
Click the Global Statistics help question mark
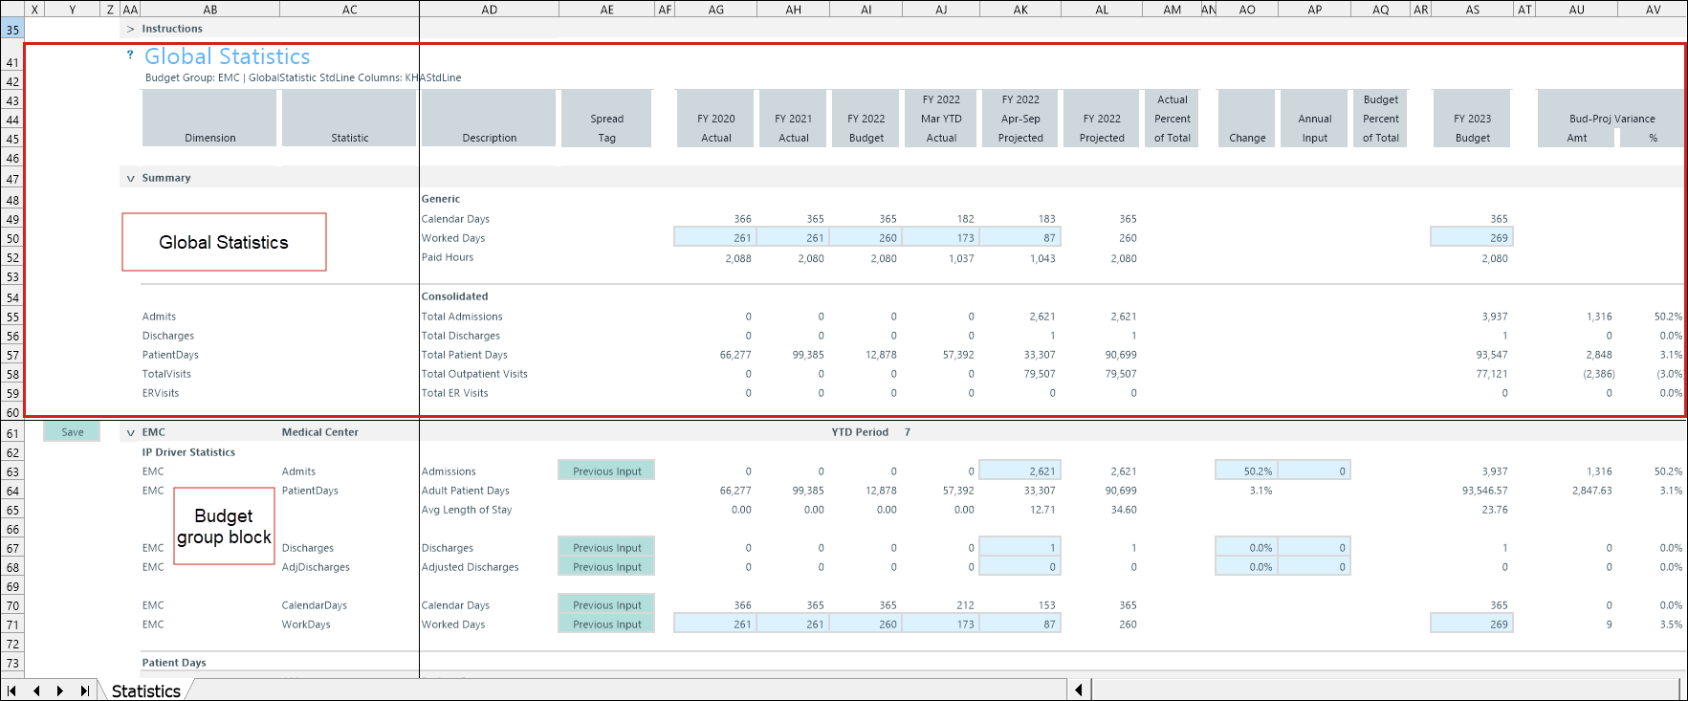coord(130,55)
